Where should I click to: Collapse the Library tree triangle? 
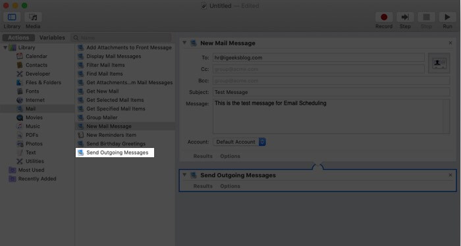click(5, 47)
